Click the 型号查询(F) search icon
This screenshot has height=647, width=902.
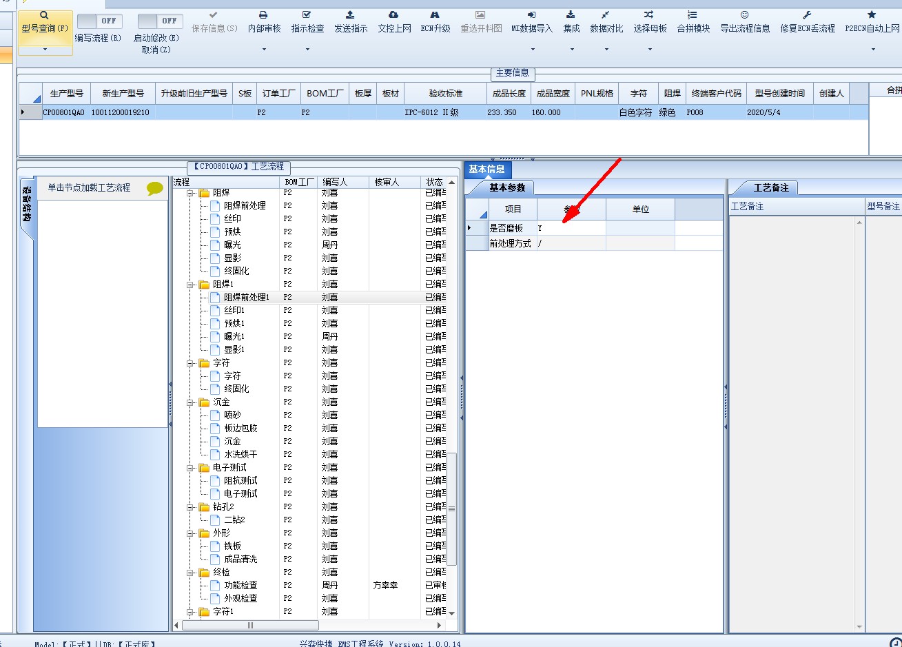click(45, 15)
